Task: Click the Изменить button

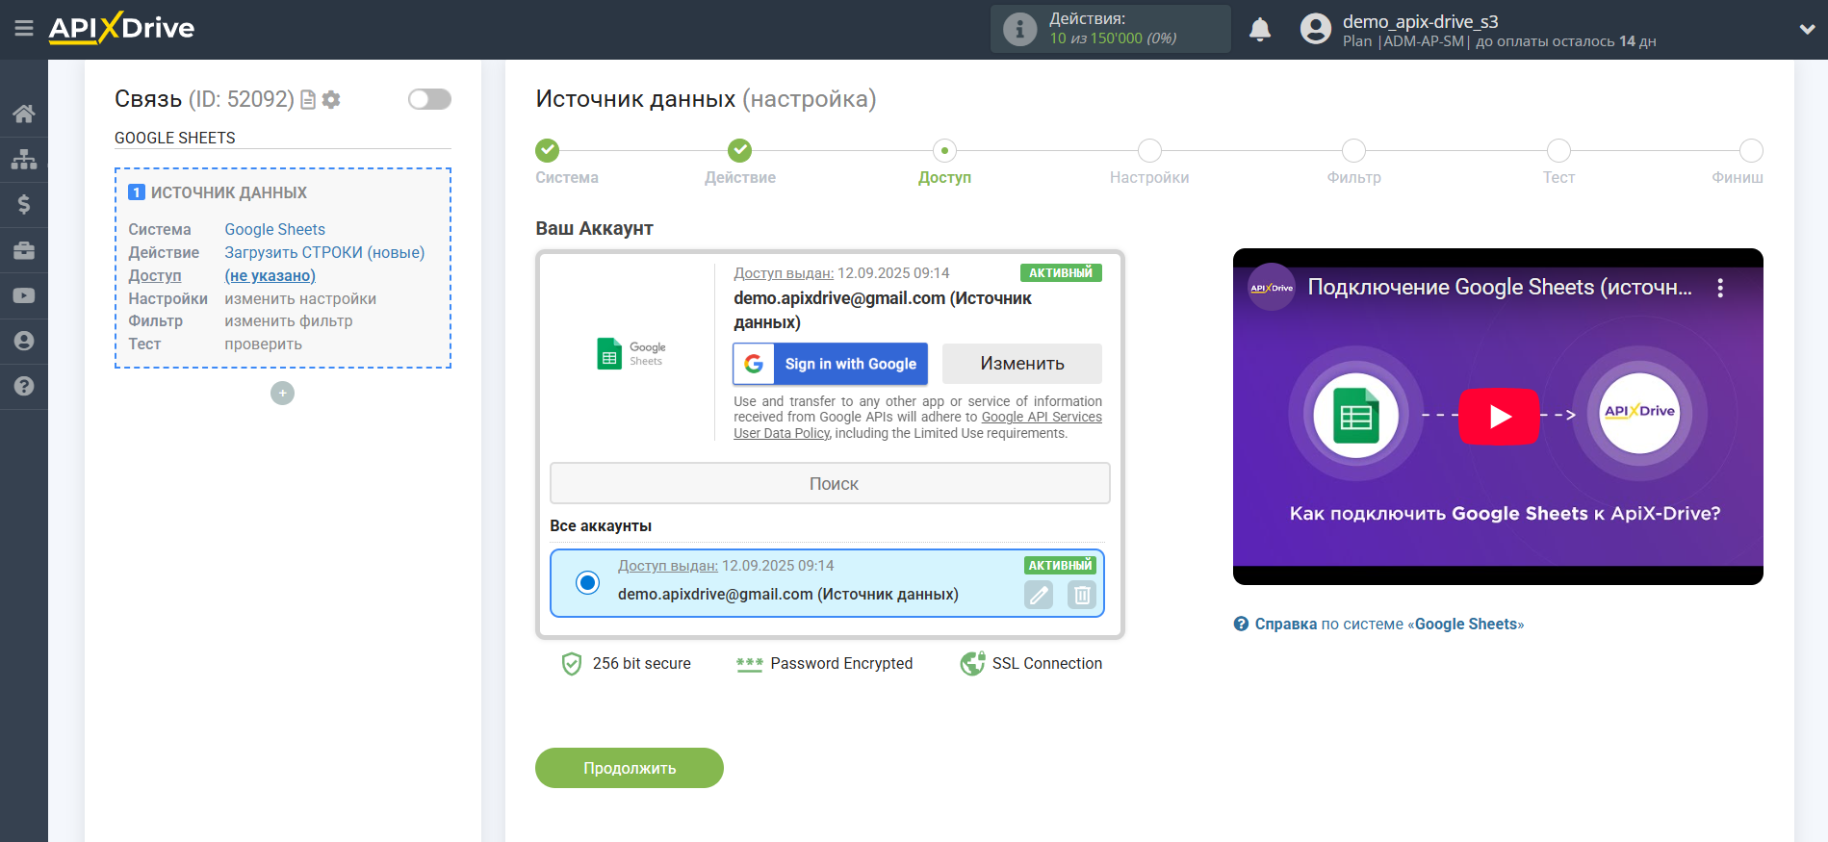Action: click(x=1021, y=364)
